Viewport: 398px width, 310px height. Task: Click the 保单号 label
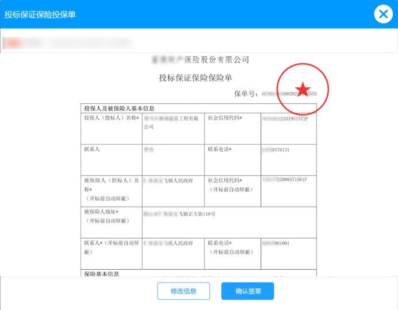pyautogui.click(x=244, y=93)
